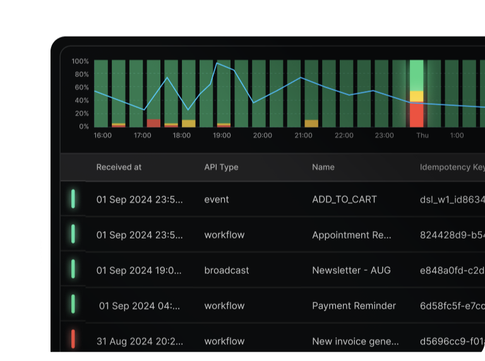485x361 pixels.
Task: Click the chart bar above the 20:00 label
Action: tap(258, 93)
